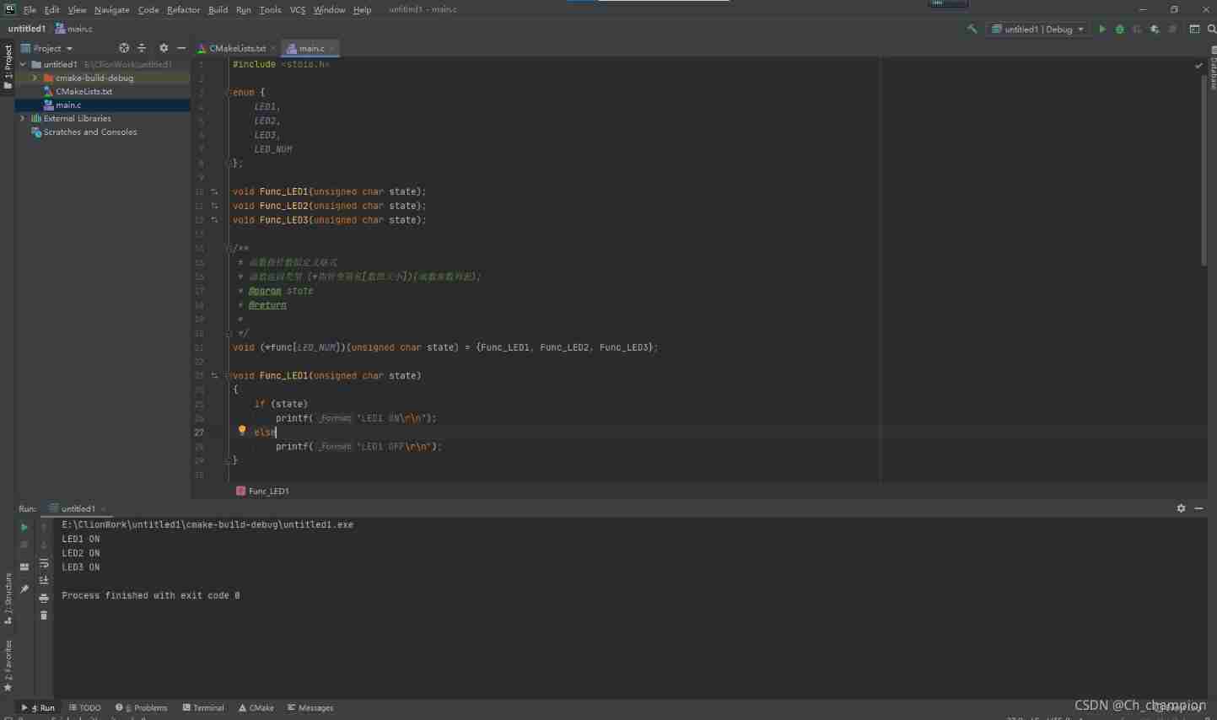Viewport: 1217px width, 720px height.
Task: Click the greyed Stop icon in top toolbar
Action: pos(1172,29)
